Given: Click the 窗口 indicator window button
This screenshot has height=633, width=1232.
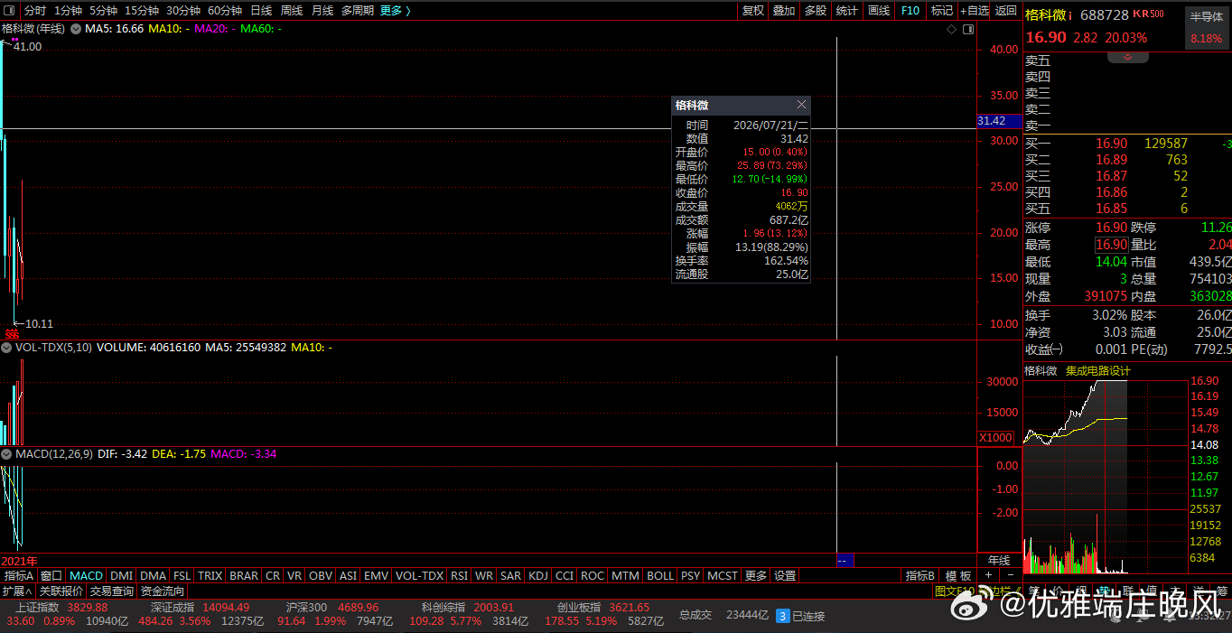Looking at the screenshot, I should 51,575.
